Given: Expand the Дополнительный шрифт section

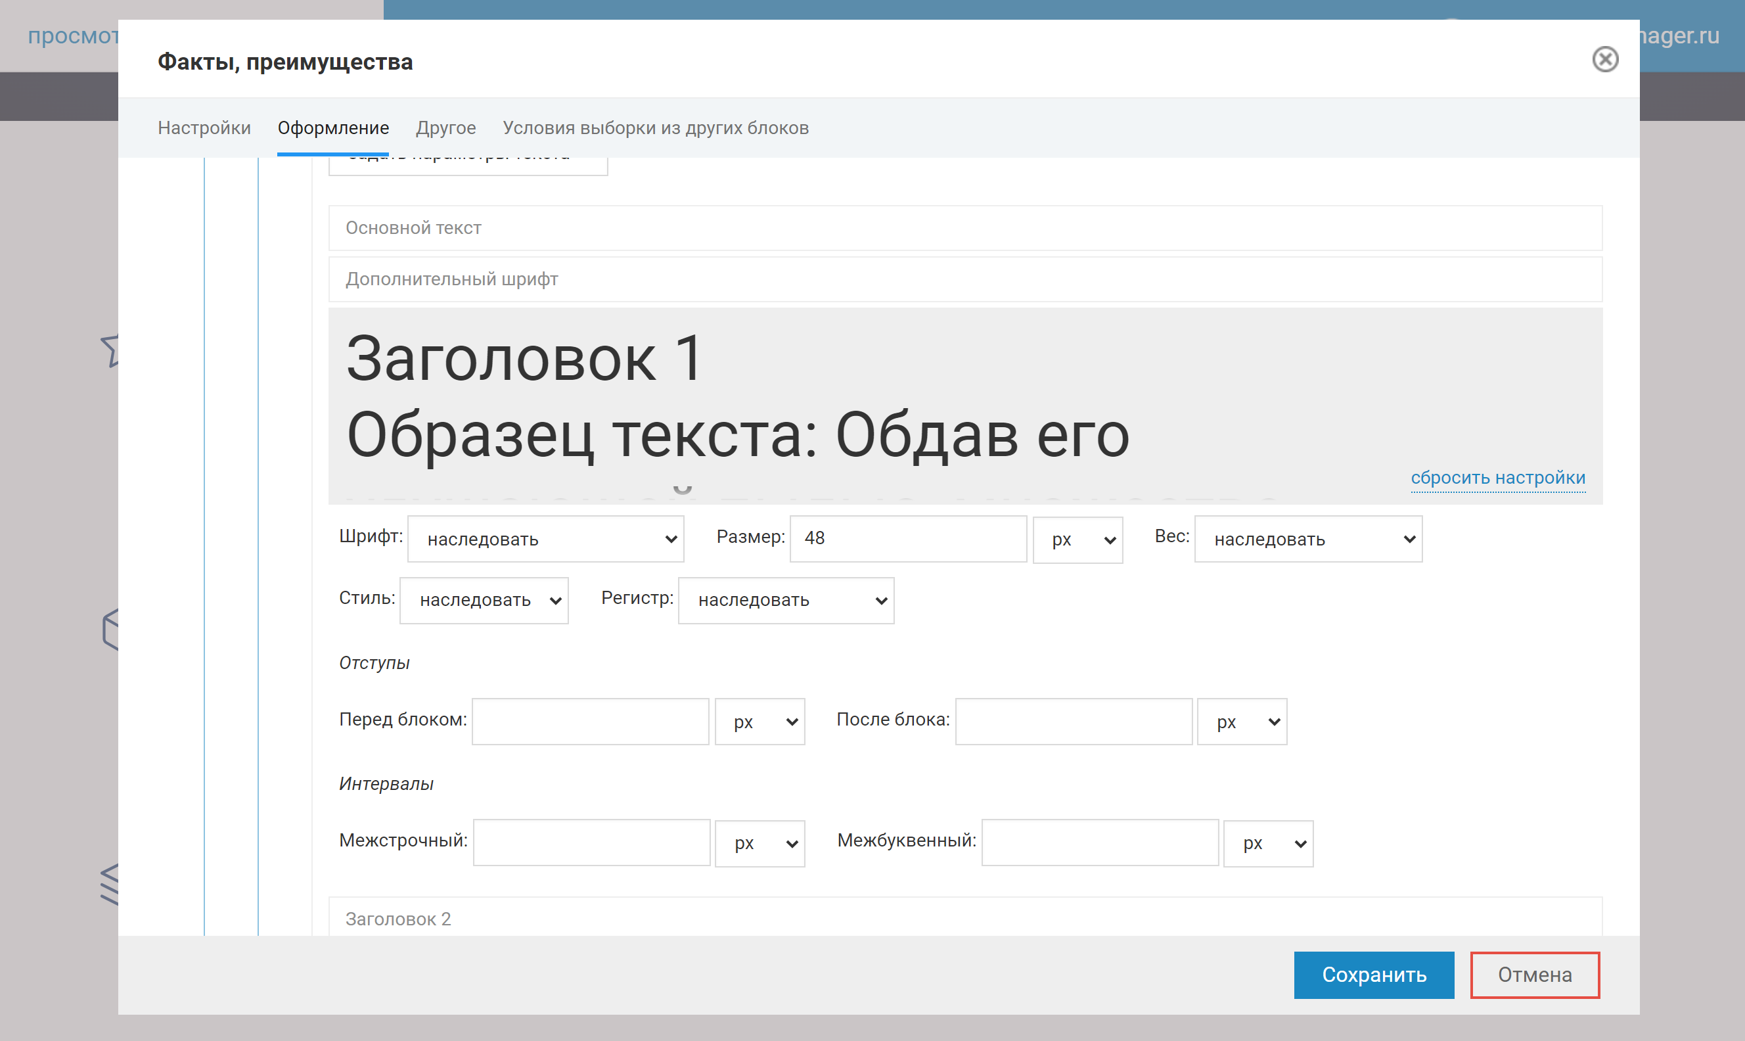Looking at the screenshot, I should (965, 279).
